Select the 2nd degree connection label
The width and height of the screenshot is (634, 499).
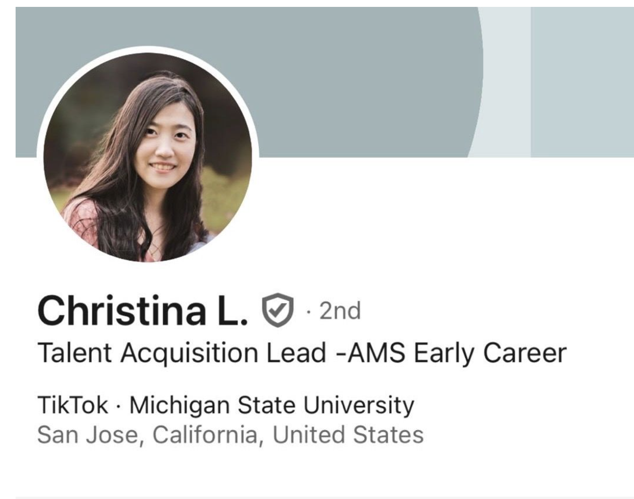point(340,310)
